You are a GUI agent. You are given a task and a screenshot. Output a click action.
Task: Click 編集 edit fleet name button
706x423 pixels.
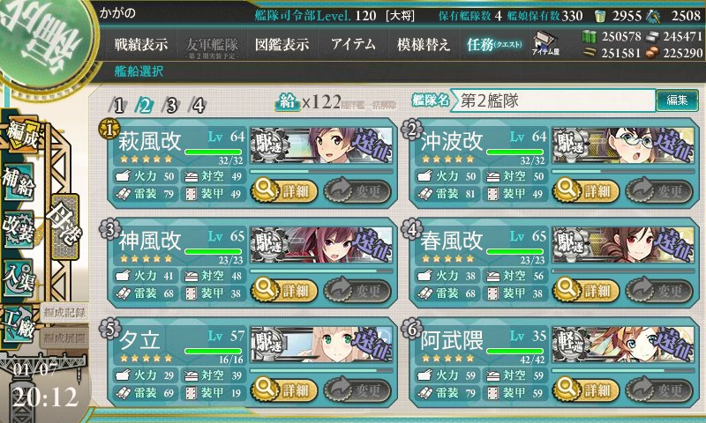point(677,100)
